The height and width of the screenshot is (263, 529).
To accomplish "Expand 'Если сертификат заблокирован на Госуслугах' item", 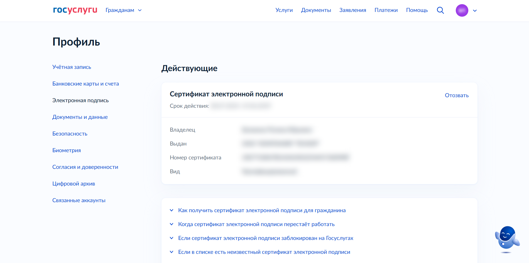I will pos(265,238).
